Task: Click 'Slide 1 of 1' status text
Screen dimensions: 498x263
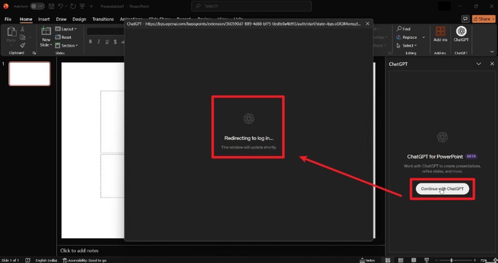Action: point(10,260)
